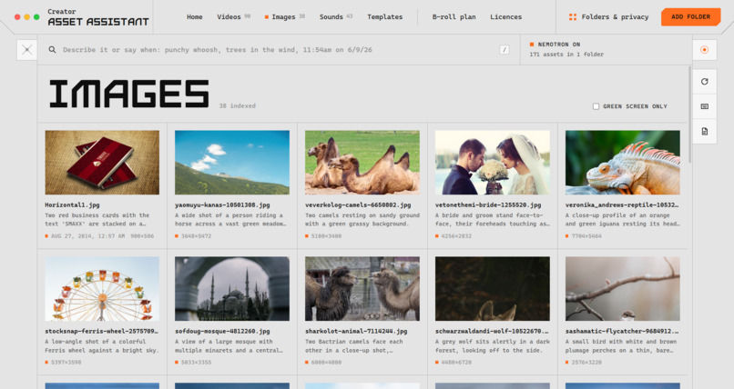The image size is (734, 389).
Task: Click the schwarzwaldandi-wolf file name
Action: [492, 331]
